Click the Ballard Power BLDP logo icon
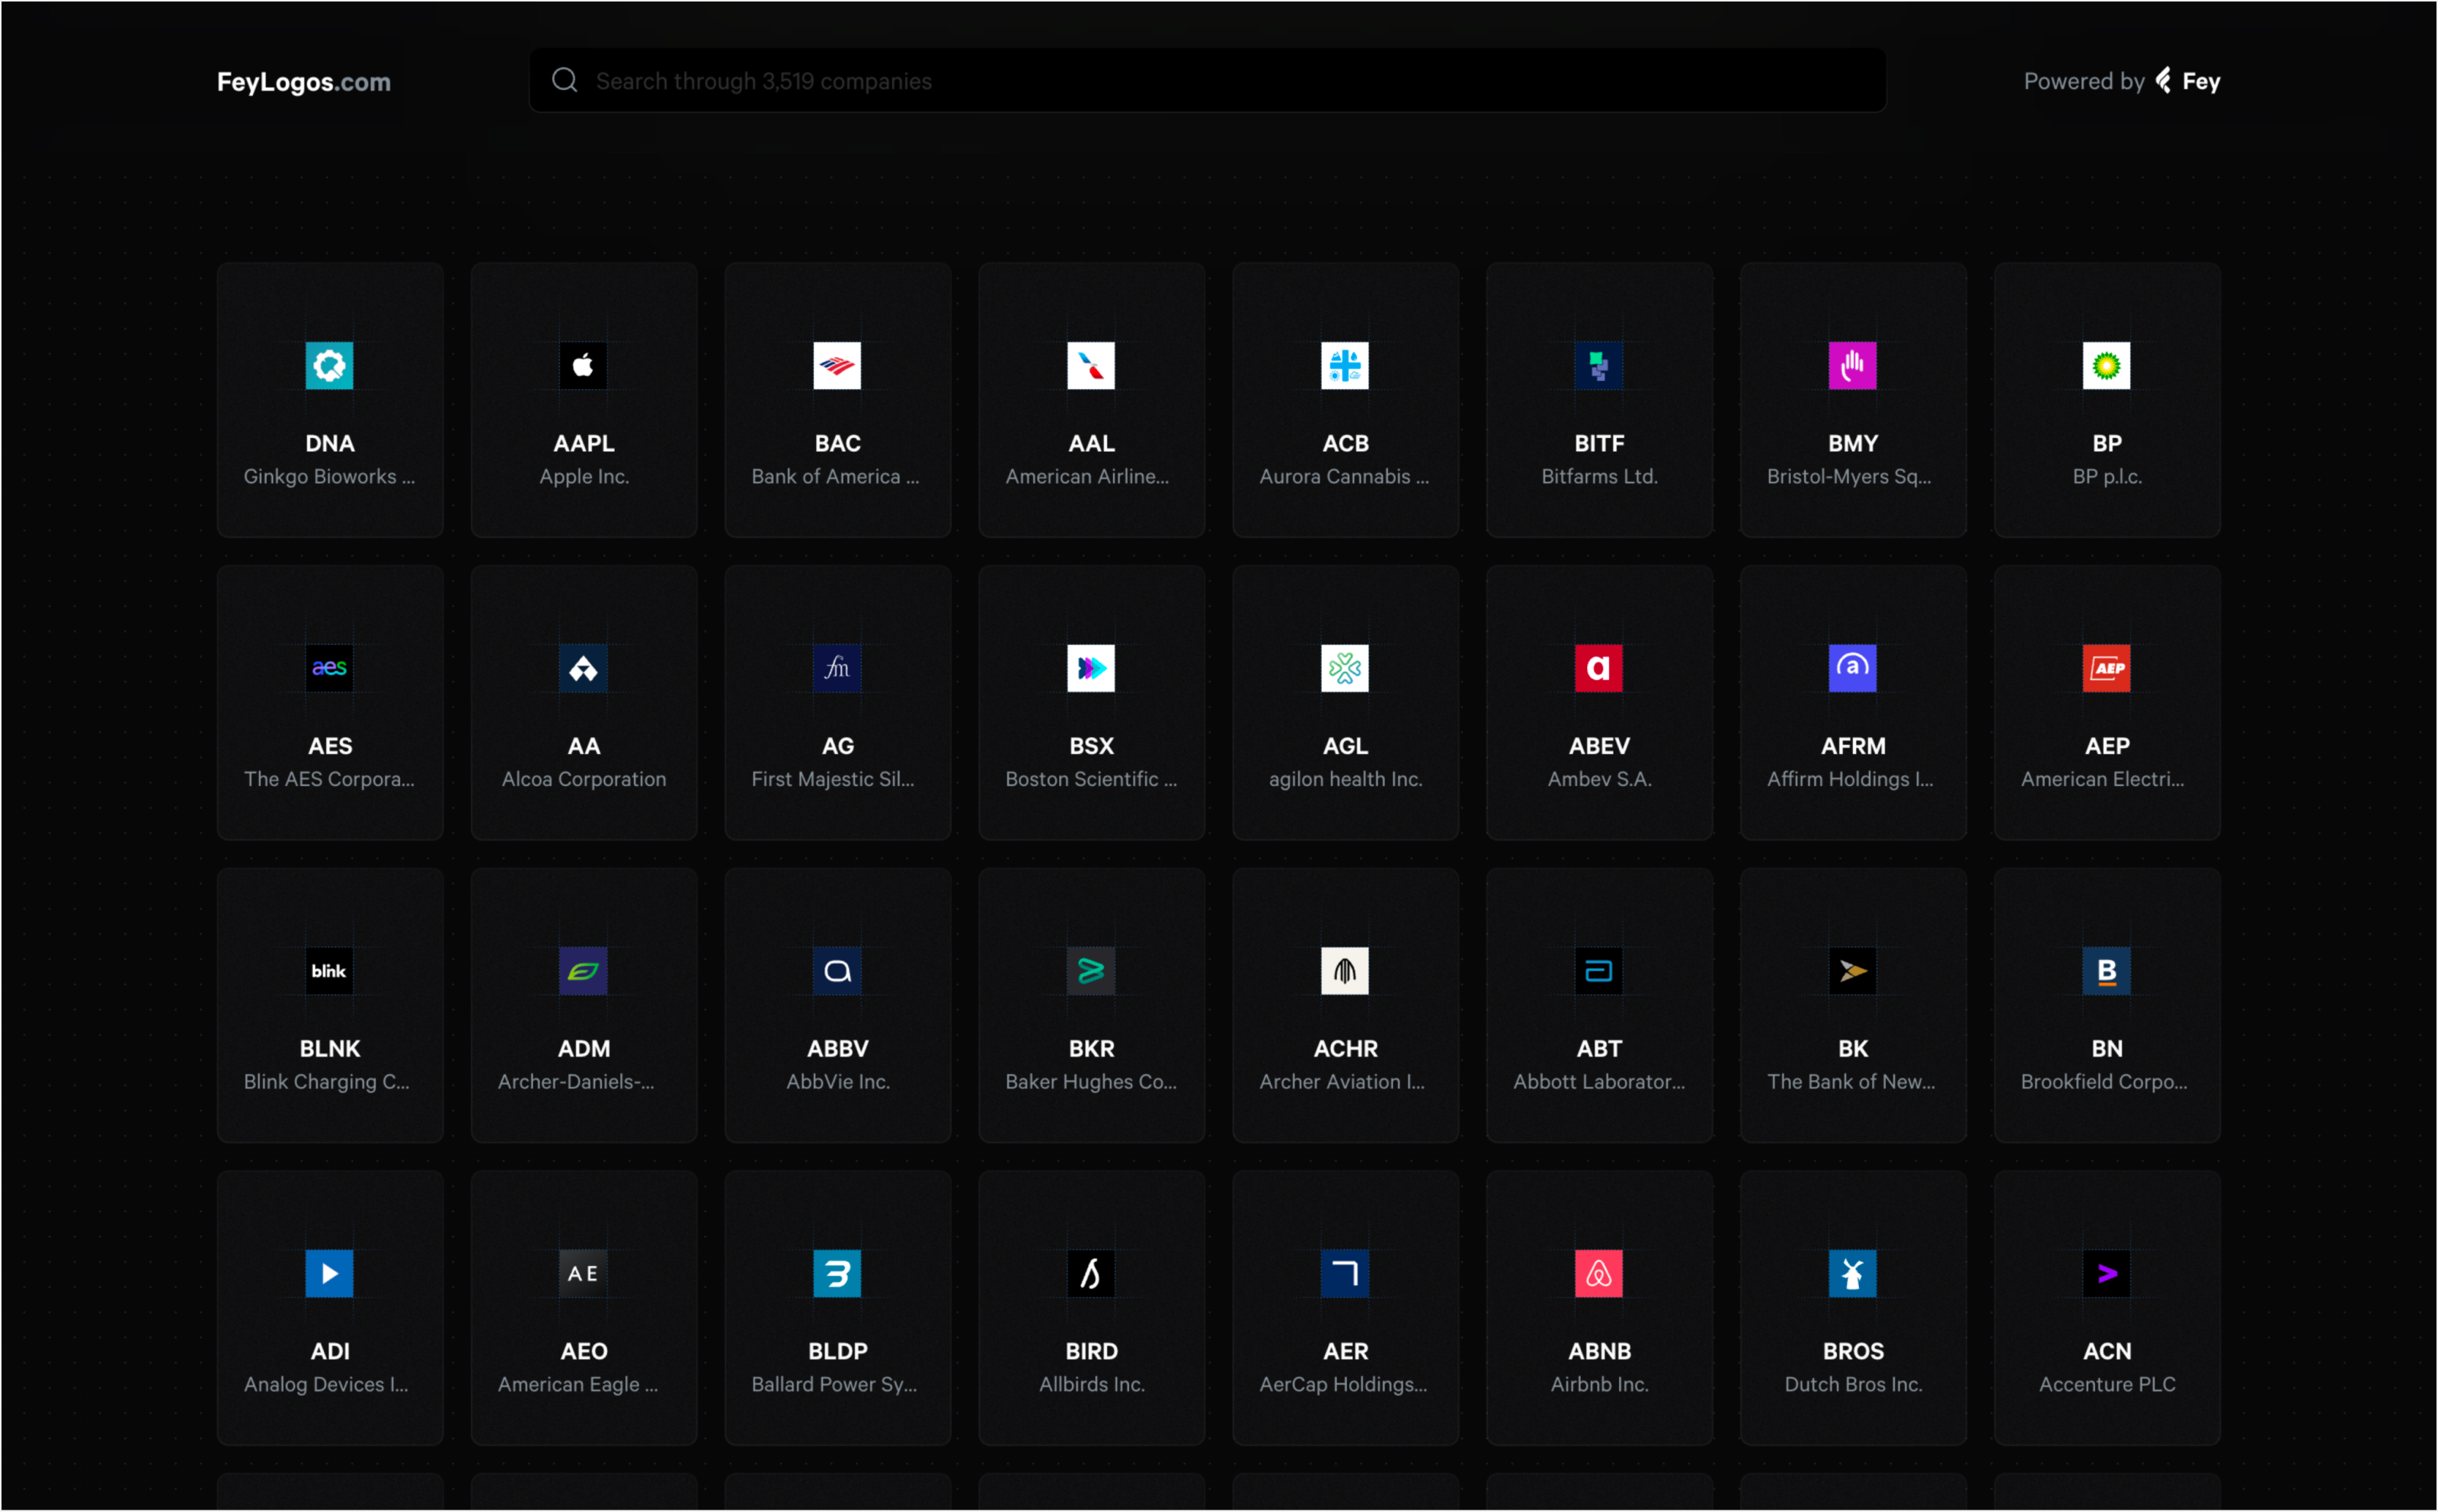This screenshot has height=1512, width=2438. click(837, 1273)
